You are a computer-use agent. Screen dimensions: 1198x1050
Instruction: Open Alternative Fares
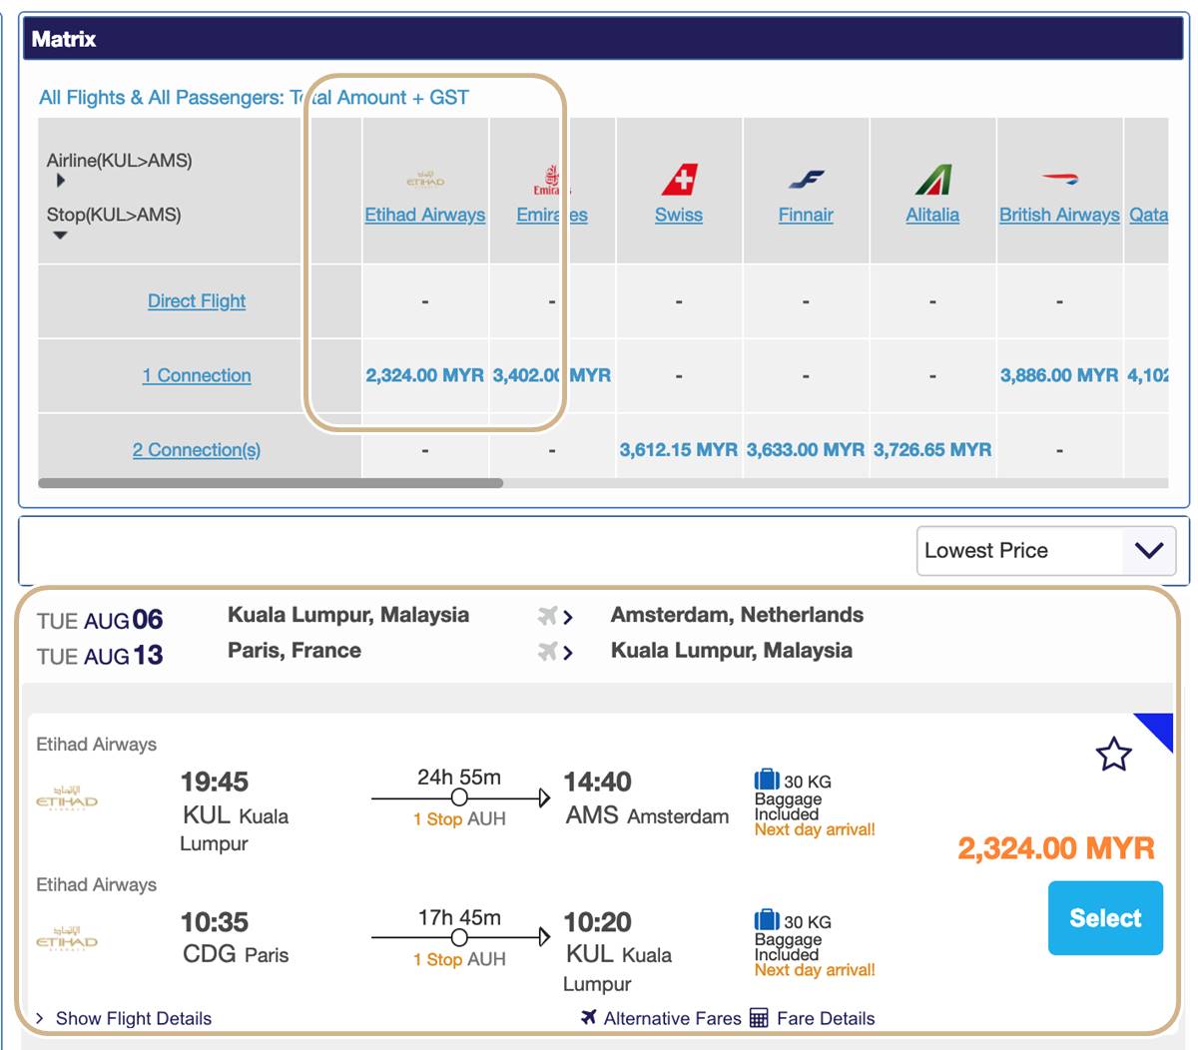[672, 1018]
